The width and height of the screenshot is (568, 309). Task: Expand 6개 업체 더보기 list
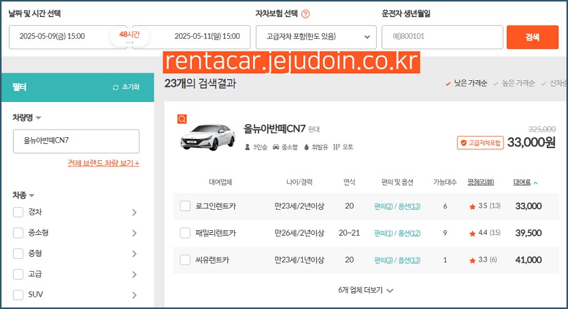point(365,290)
